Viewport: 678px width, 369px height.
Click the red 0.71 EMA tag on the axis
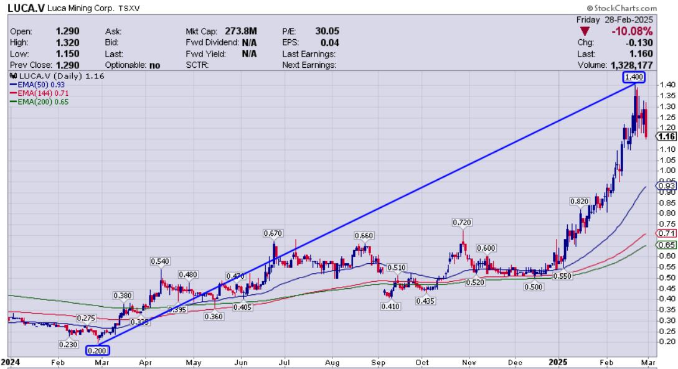point(666,233)
